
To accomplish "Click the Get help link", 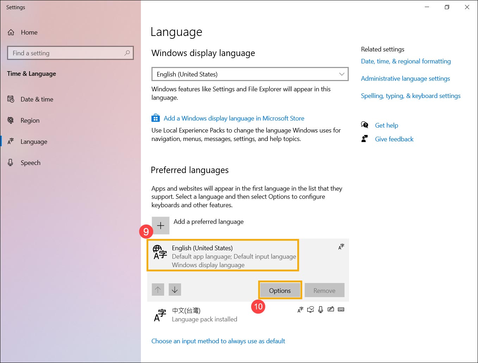I will pyautogui.click(x=386, y=125).
